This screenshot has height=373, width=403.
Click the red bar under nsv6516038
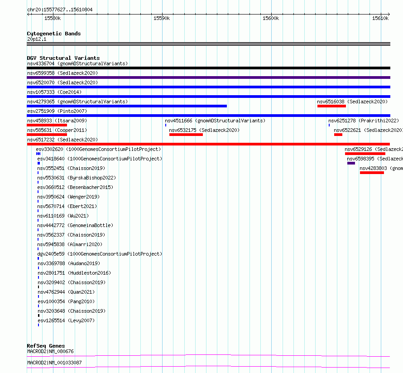331,106
